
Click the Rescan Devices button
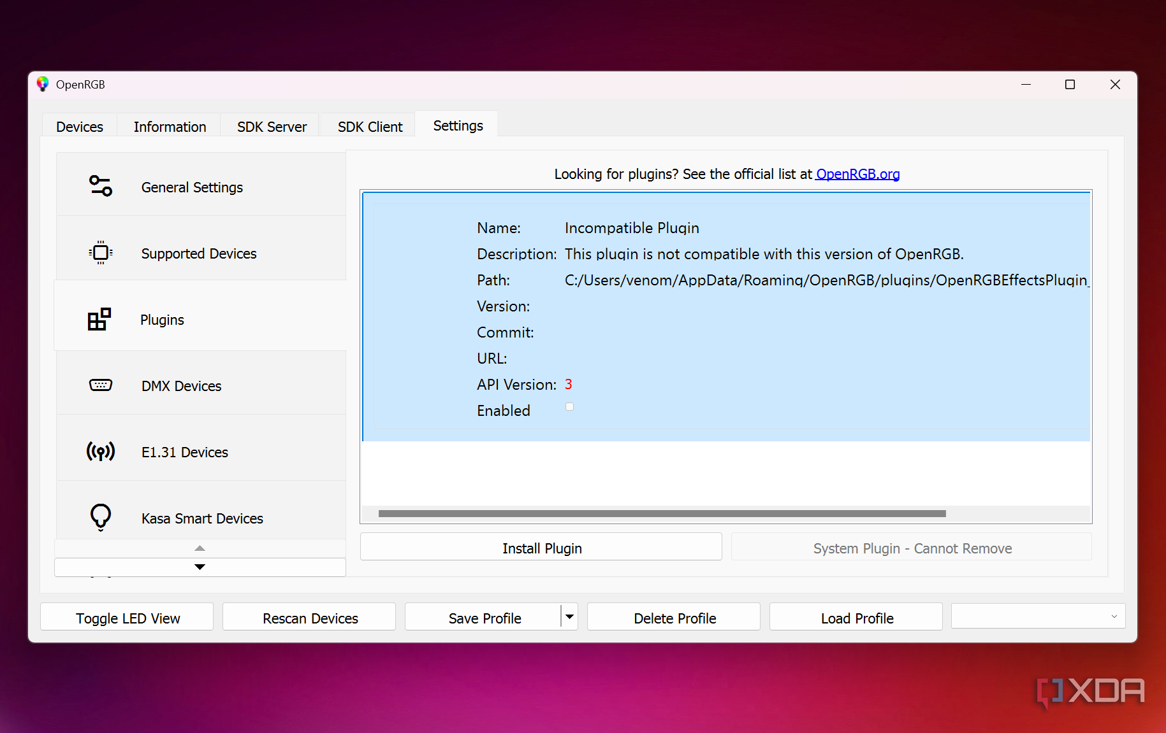(310, 618)
